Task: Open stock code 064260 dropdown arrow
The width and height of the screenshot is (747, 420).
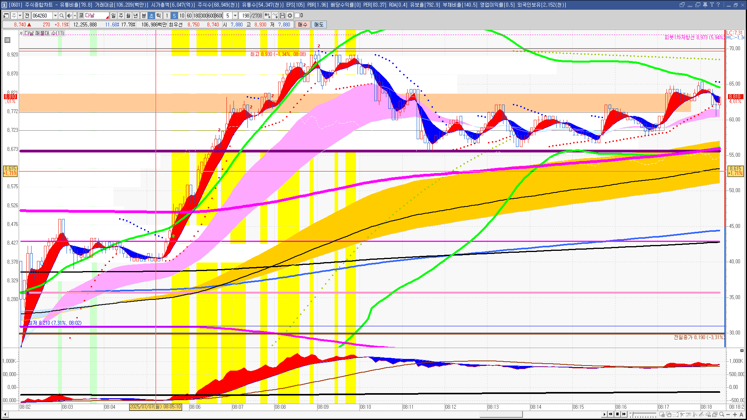Action: click(55, 16)
